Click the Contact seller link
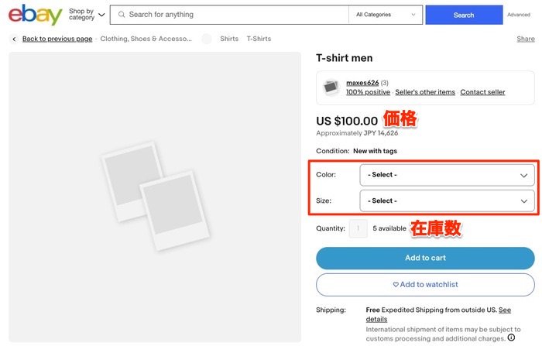542x346 pixels. pyautogui.click(x=482, y=92)
